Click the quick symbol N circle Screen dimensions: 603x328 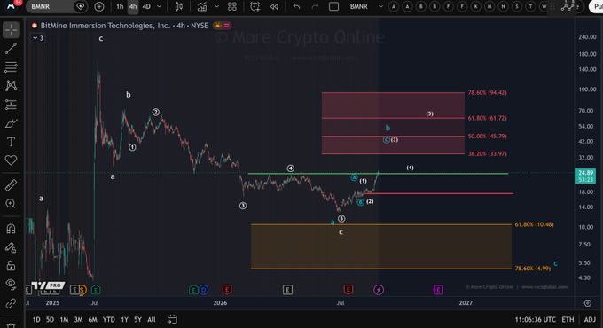(x=503, y=6)
